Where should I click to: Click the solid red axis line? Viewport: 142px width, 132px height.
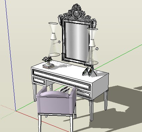43,122
